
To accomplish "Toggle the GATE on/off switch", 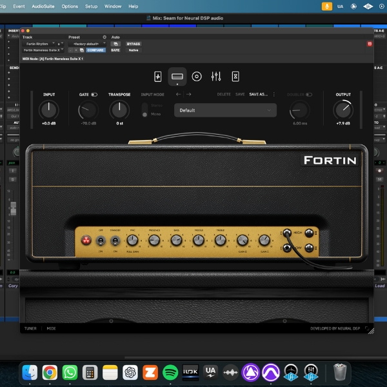I will tap(94, 95).
